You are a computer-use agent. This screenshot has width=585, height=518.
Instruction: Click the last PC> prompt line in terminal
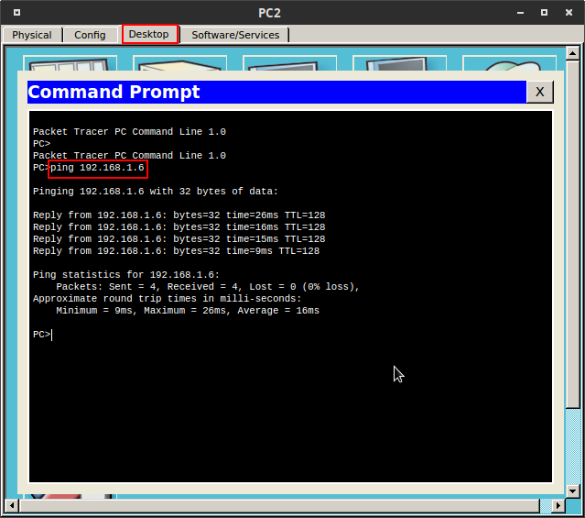click(x=42, y=335)
